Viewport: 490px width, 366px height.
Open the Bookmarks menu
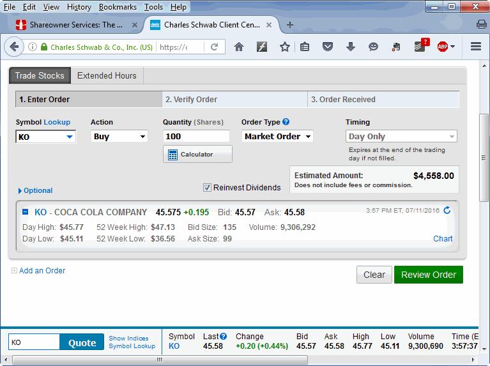[x=118, y=7]
